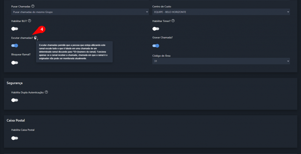Open the Centro de Custo dropdown
The width and height of the screenshot is (301, 154).
tap(221, 12)
